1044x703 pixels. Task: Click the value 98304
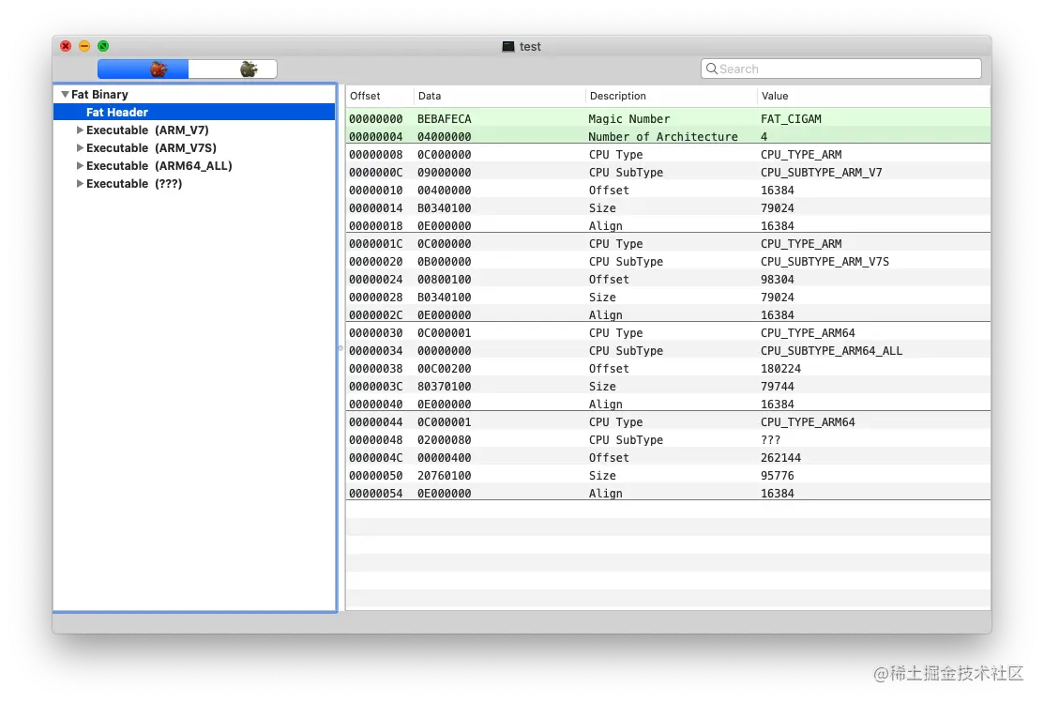pos(777,280)
